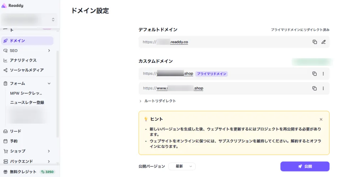The width and height of the screenshot is (341, 177).
Task: Click the デフォルトドメイン heading
Action: click(158, 30)
